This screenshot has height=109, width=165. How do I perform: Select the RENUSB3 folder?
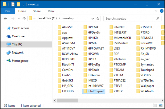click(145, 38)
